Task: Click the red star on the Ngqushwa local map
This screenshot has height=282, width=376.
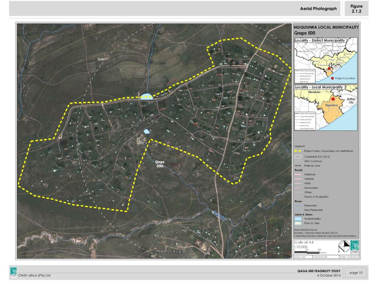Action: (333, 99)
